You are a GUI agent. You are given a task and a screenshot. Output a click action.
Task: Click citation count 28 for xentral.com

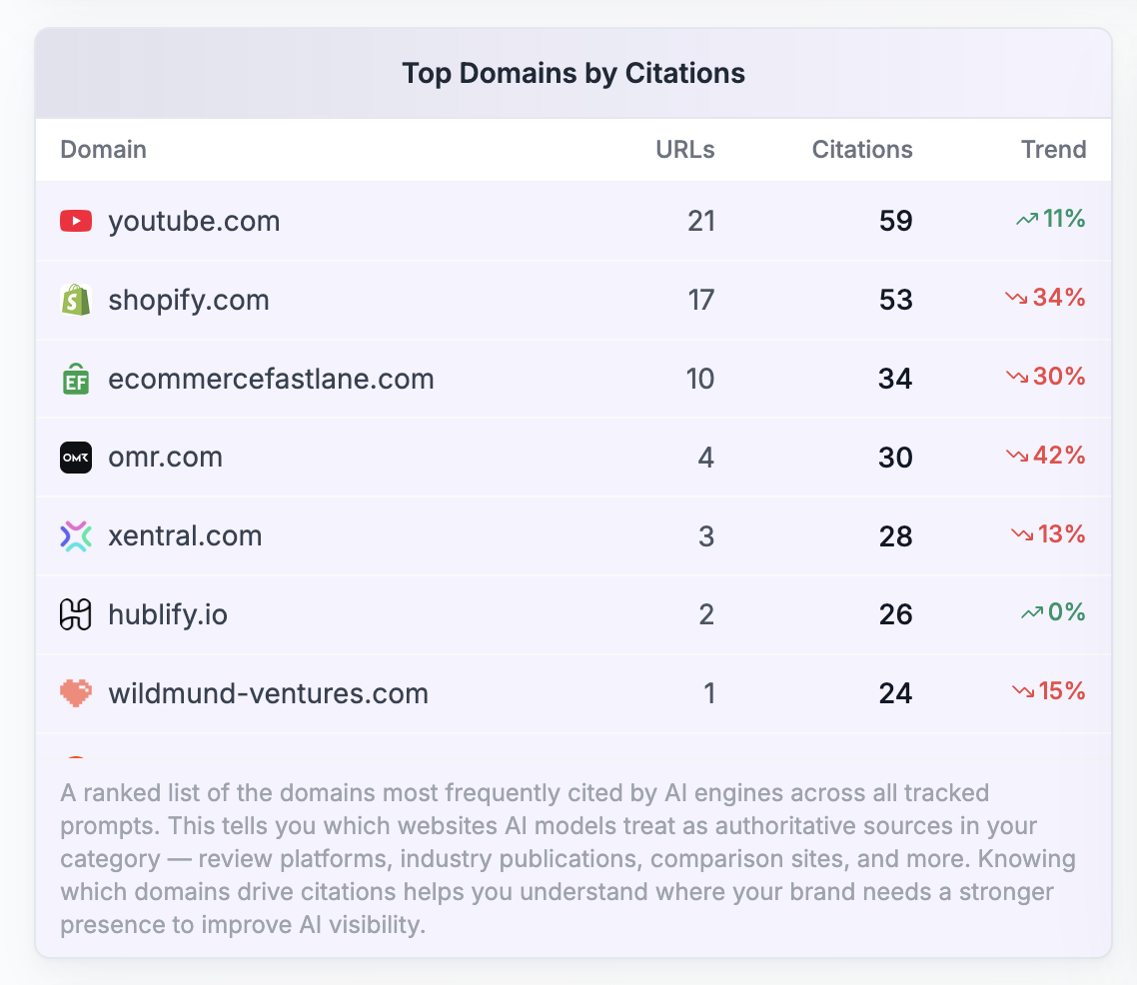(895, 536)
